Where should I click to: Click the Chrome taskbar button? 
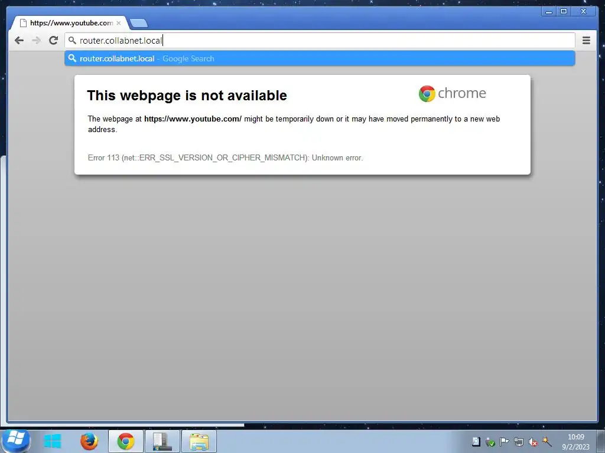tap(126, 441)
